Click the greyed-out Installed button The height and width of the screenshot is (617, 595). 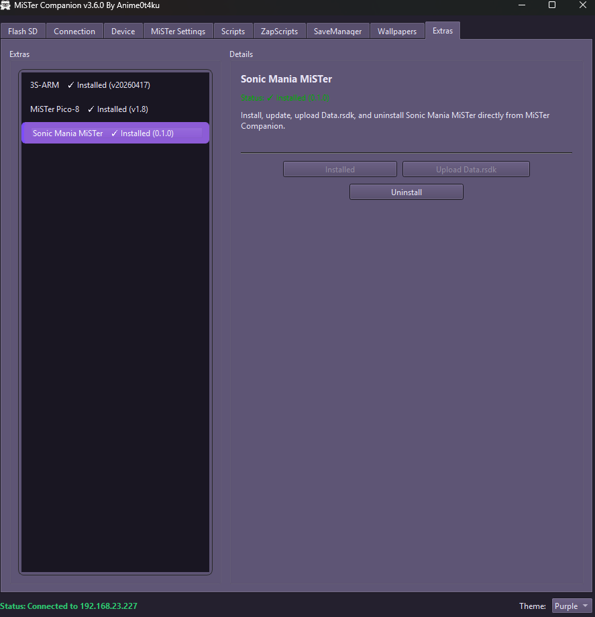tap(340, 169)
